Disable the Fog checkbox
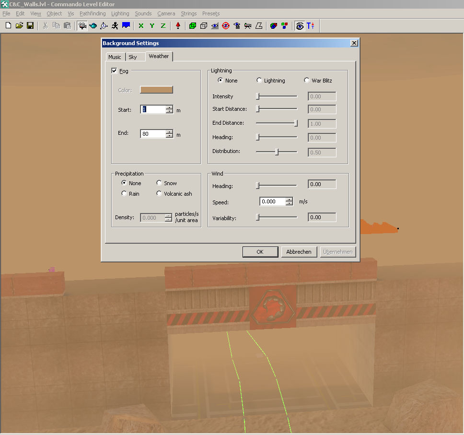Viewport: 464px width, 435px height. (x=114, y=71)
